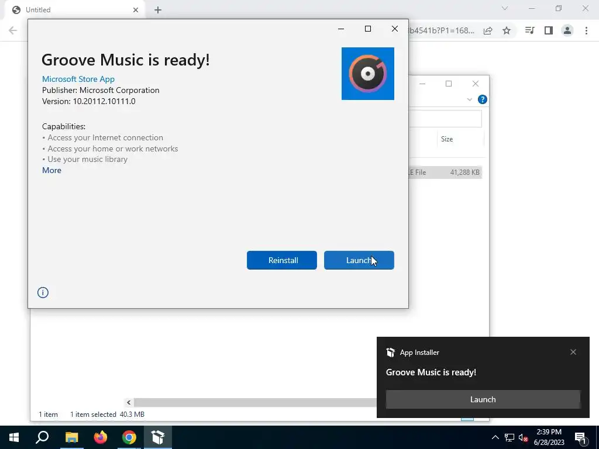Select the 41,288 KB file row
The height and width of the screenshot is (449, 599).
click(445, 172)
